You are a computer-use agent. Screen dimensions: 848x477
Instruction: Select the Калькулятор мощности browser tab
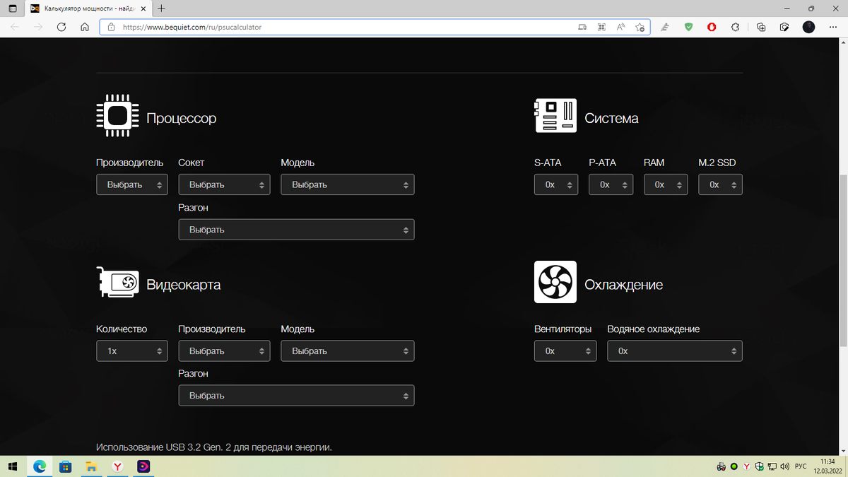[88, 8]
